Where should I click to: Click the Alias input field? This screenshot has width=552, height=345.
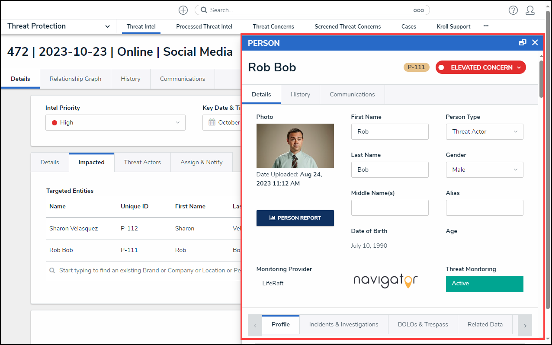tap(484, 208)
